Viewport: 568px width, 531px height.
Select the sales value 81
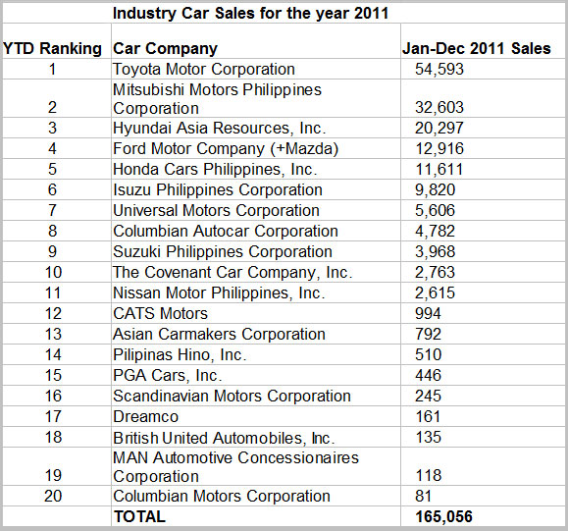[x=423, y=497]
